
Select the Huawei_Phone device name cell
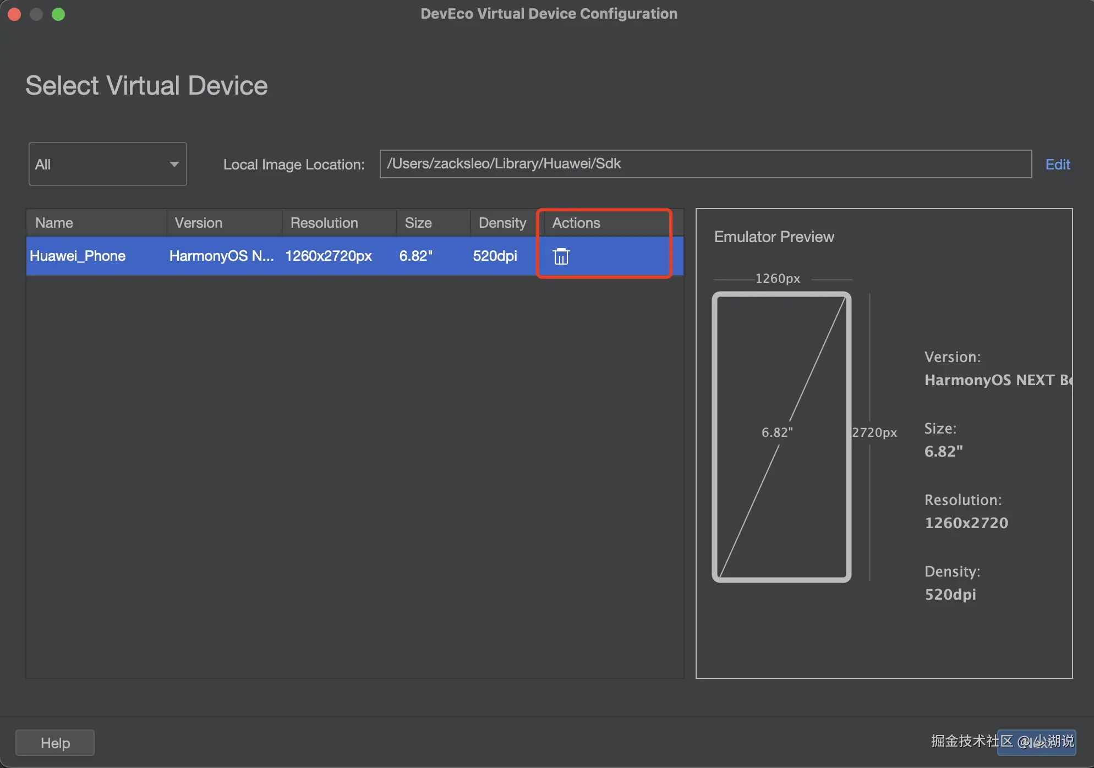[x=78, y=256]
